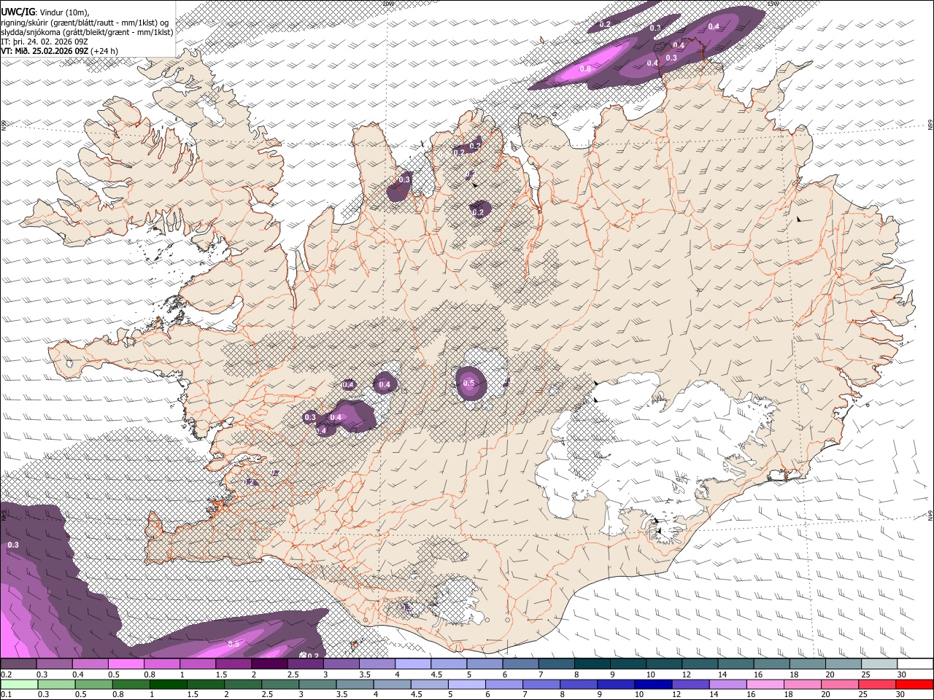Pick the upper legend swatch starting at 0.2
Screen dimensions: 934x700
tap(18, 664)
